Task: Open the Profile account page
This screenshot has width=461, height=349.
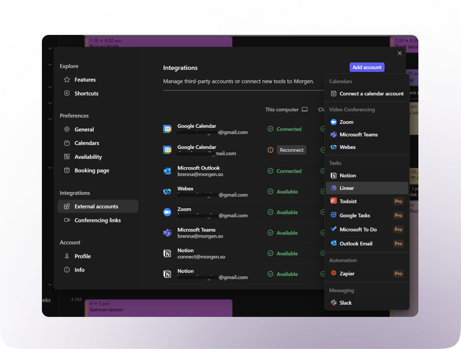Action: pos(98,256)
